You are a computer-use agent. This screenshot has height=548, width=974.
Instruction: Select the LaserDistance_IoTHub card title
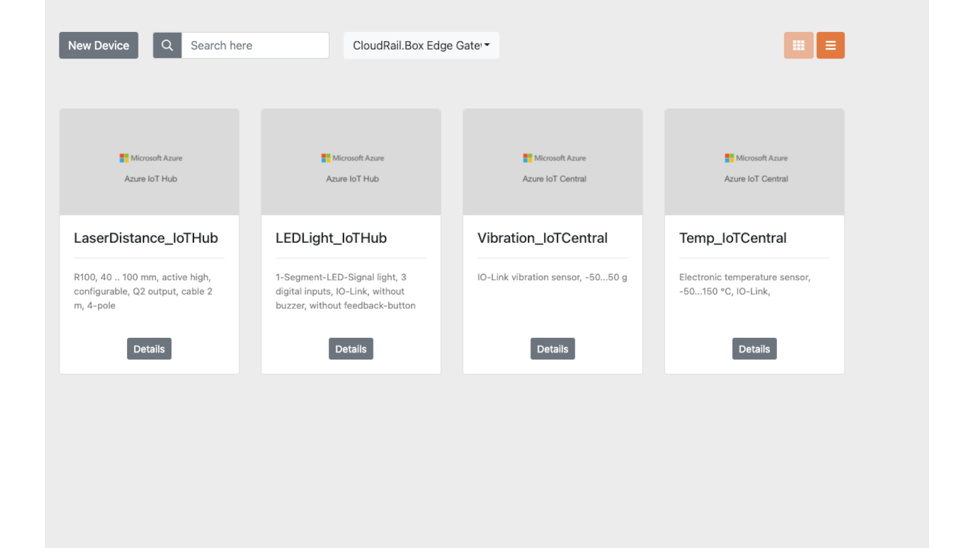(146, 238)
